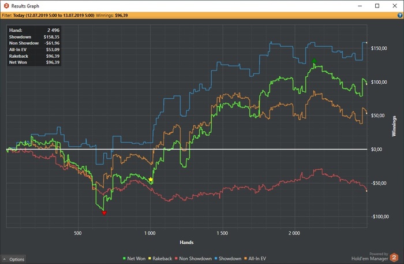Toggle the Rakeback legend entry

click(x=160, y=258)
